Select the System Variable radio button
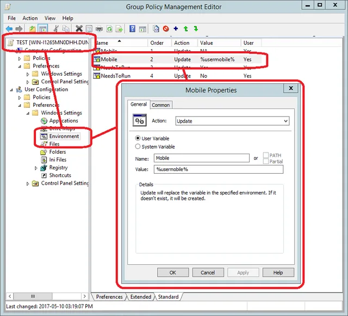This screenshot has height=316, width=348. pos(138,147)
